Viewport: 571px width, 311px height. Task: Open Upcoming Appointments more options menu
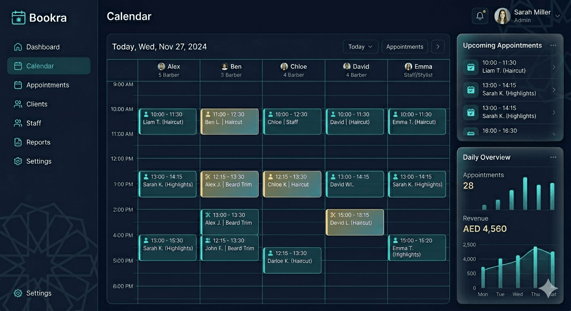[553, 45]
